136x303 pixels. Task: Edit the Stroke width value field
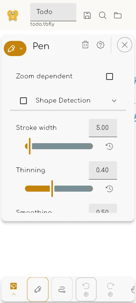coord(103,128)
